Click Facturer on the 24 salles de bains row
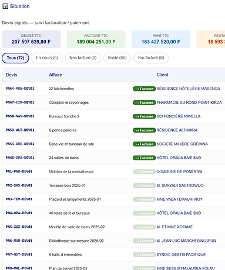Screen dimensions: 225x270 point(144,158)
